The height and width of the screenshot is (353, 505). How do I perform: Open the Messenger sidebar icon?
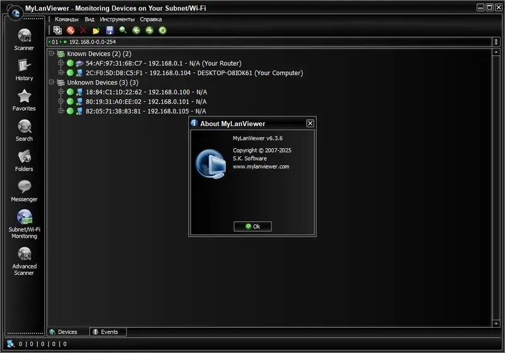pyautogui.click(x=24, y=191)
